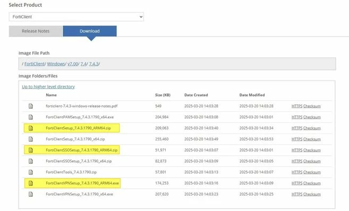
Task: Click file icon for FortiClientSetup x64.zip
Action: pyautogui.click(x=31, y=139)
